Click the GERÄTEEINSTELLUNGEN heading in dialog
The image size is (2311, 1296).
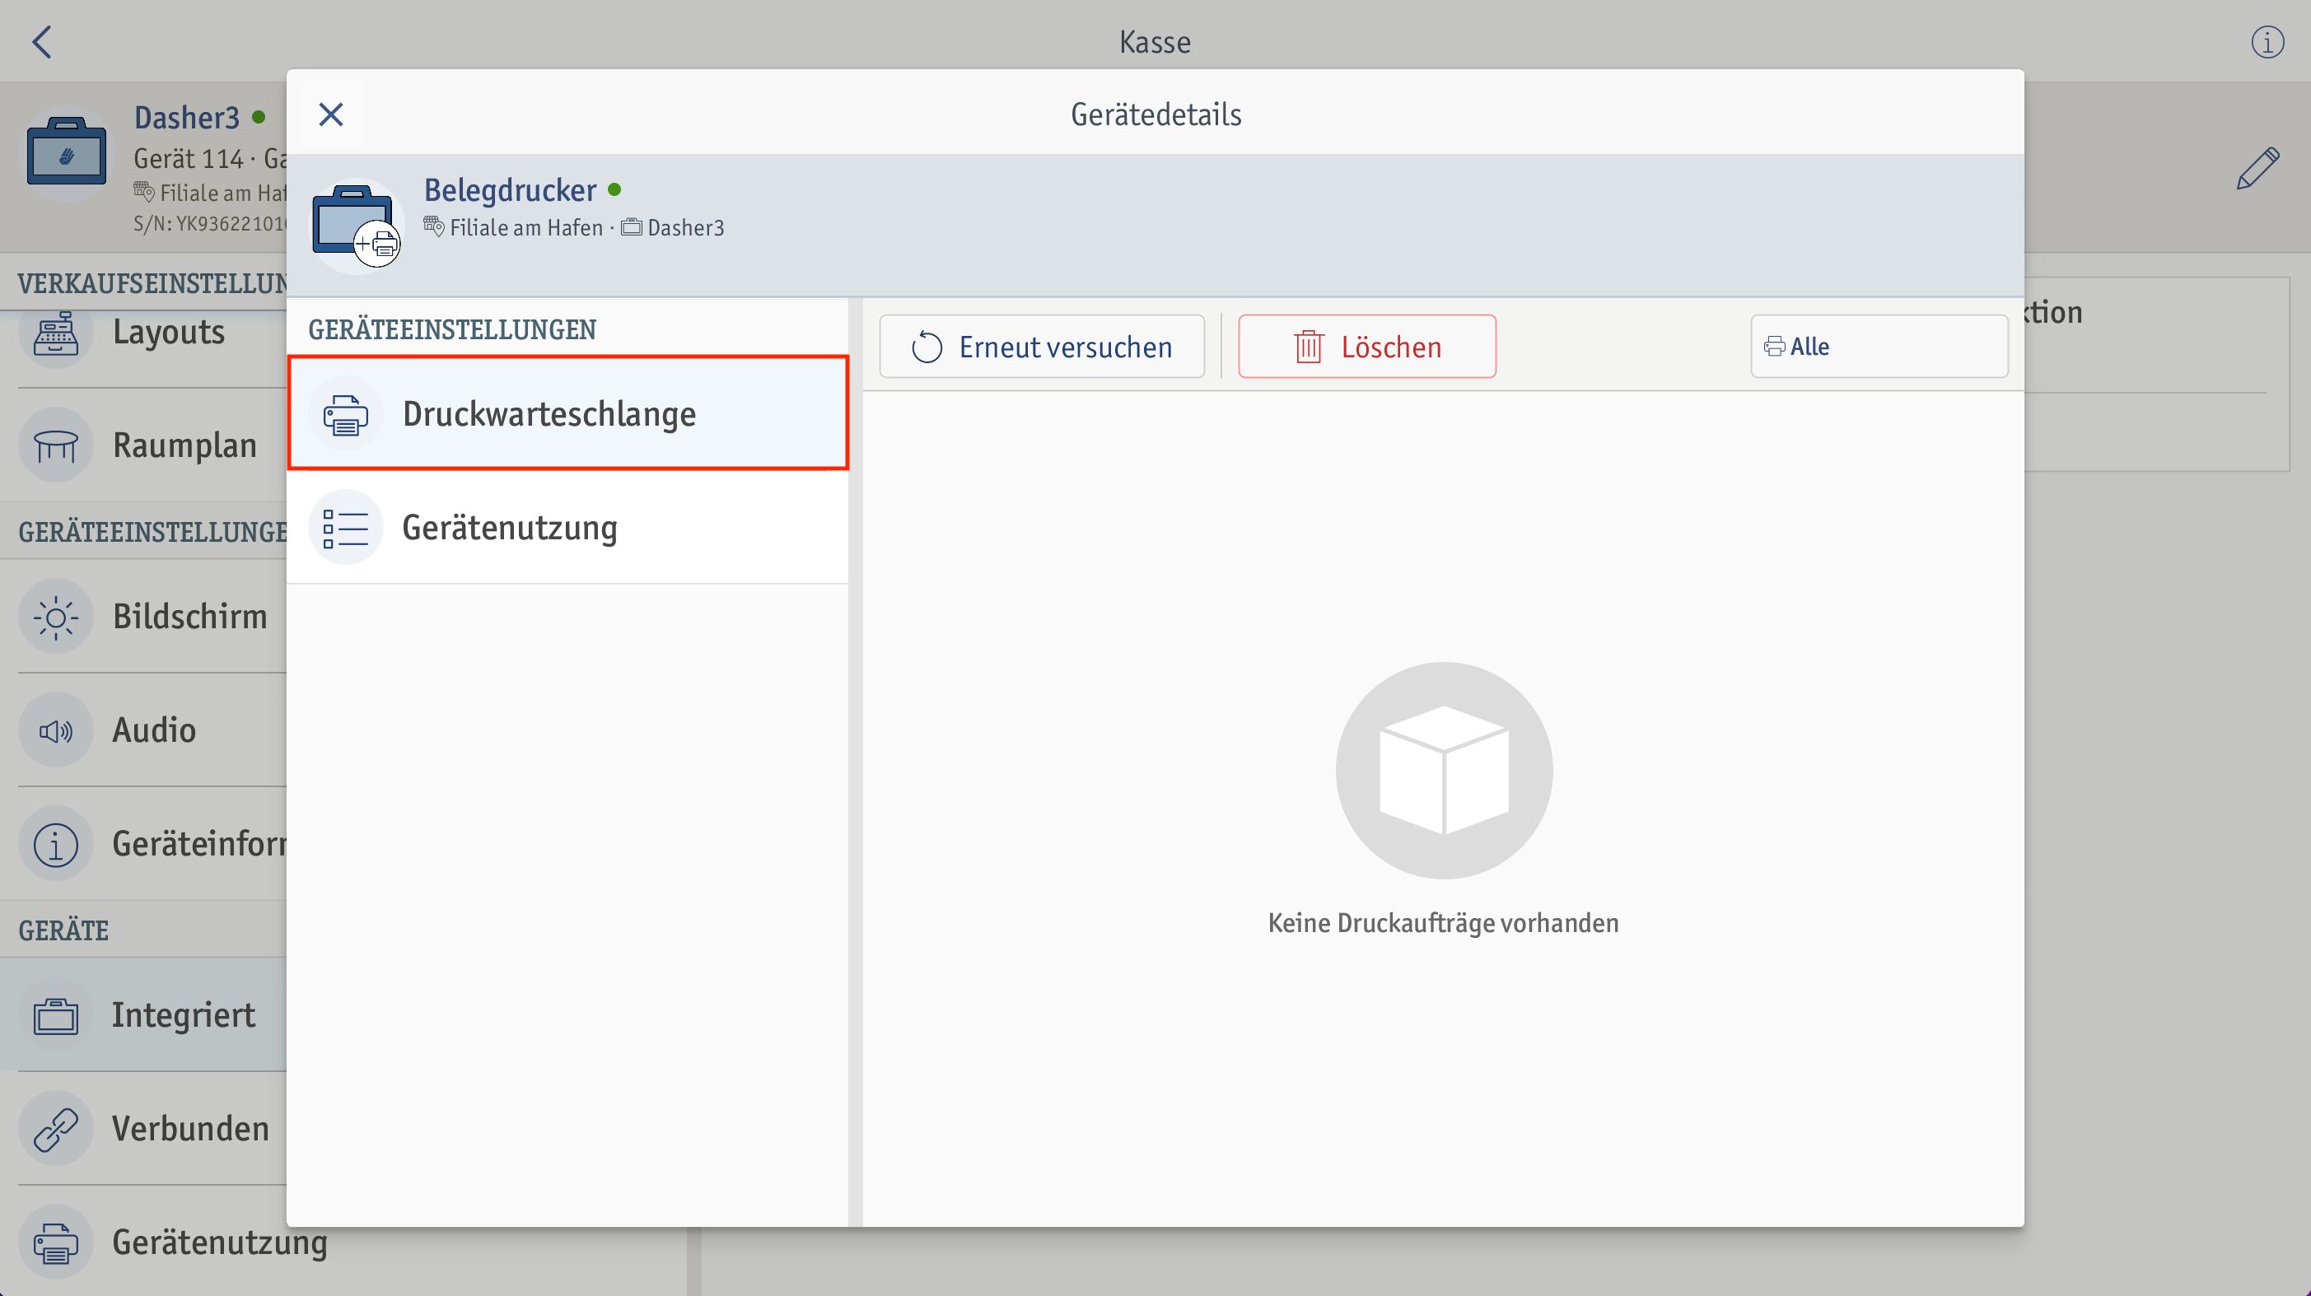[x=452, y=329]
